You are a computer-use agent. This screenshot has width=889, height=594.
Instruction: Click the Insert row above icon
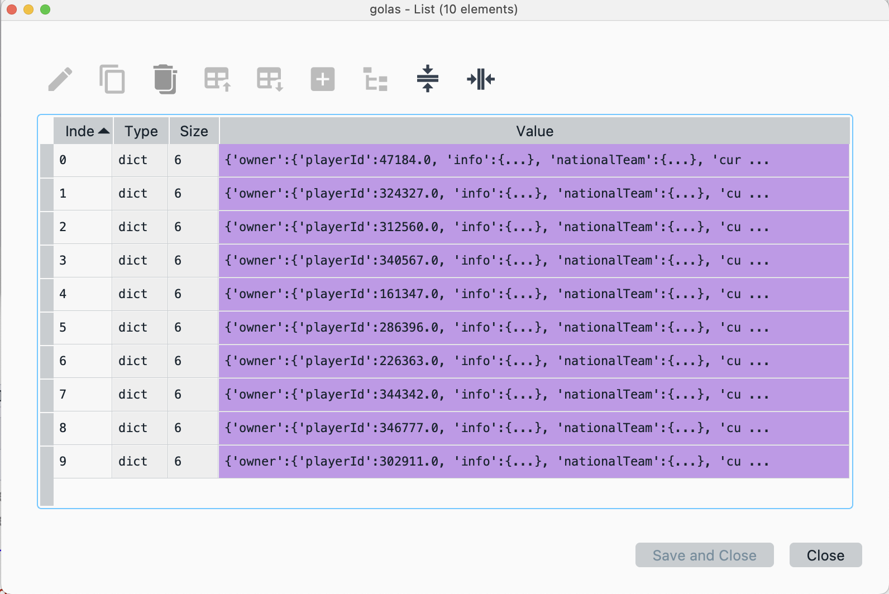click(x=217, y=79)
